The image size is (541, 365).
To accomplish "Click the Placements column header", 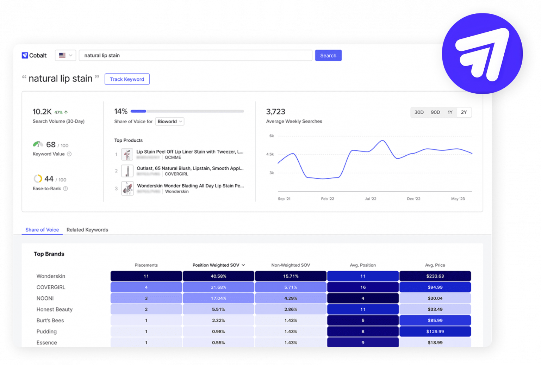I will (146, 265).
